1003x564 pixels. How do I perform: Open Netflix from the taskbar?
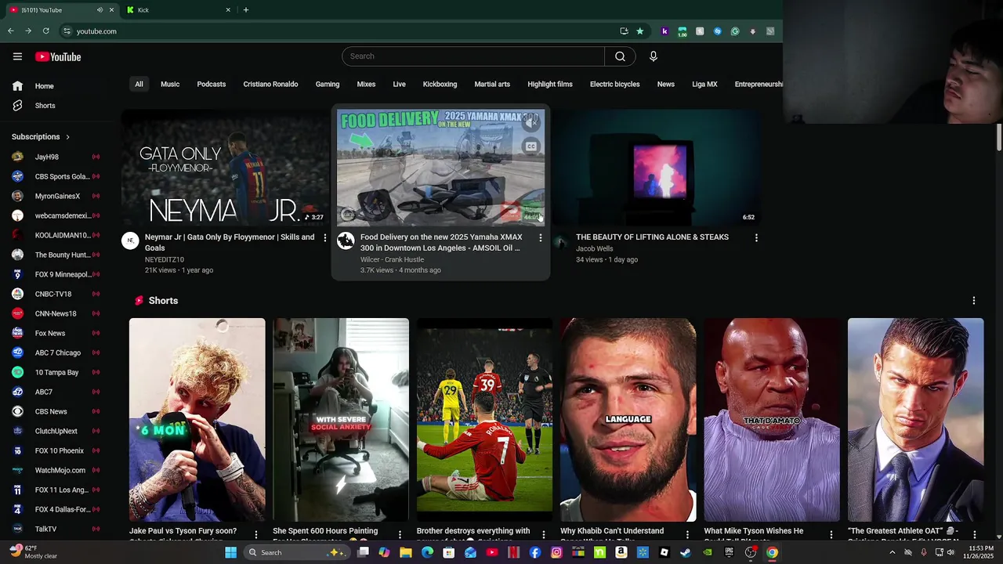[x=513, y=552]
